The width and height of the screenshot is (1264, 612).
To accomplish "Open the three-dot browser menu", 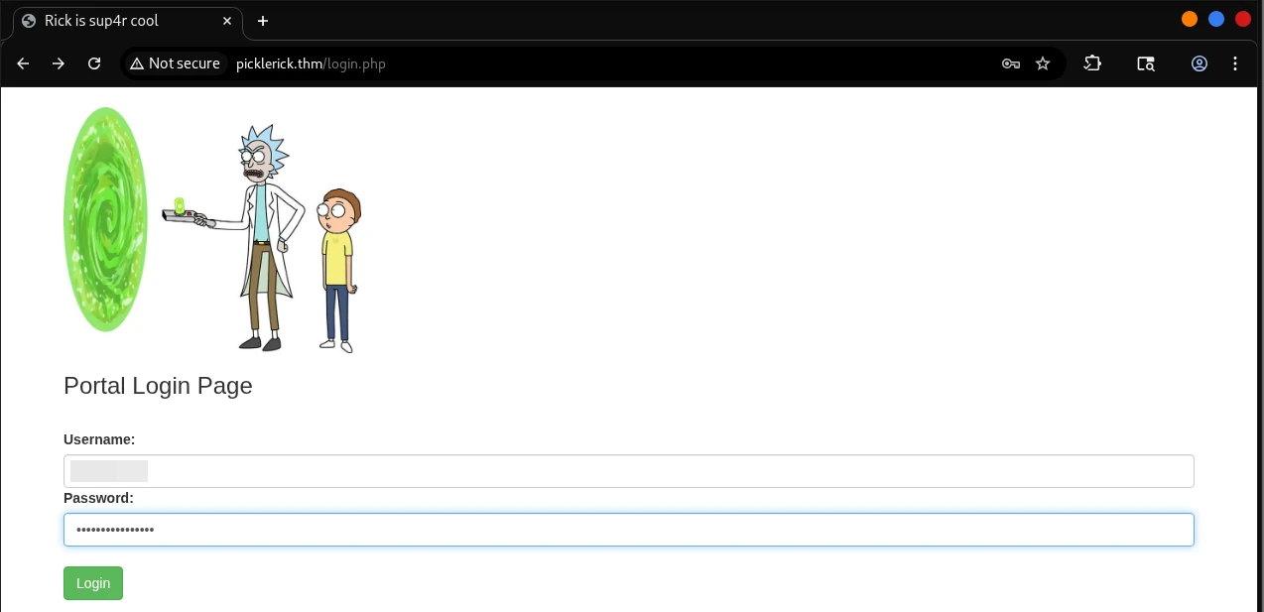I will tap(1235, 63).
